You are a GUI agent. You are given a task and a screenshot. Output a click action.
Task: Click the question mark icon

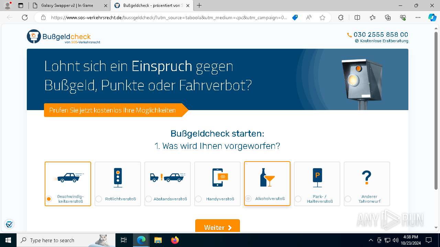(367, 177)
